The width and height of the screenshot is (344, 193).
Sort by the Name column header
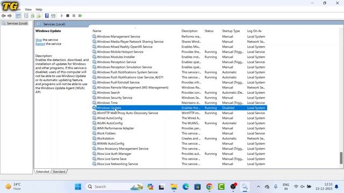coord(97,31)
